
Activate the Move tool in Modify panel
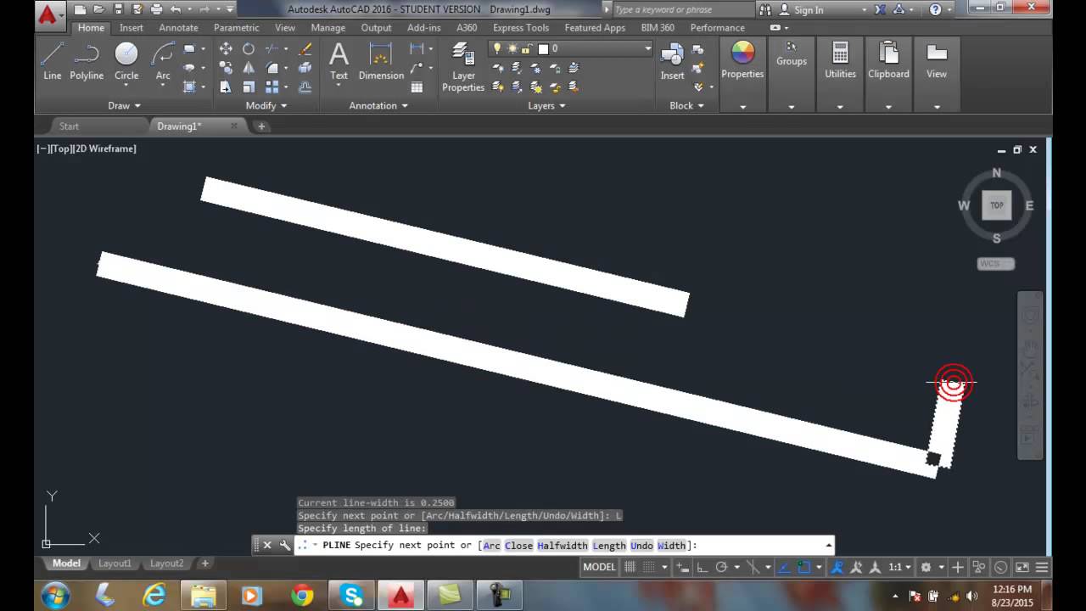[x=226, y=49]
